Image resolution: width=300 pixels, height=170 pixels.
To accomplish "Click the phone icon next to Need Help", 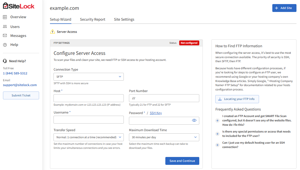I will [5, 61].
